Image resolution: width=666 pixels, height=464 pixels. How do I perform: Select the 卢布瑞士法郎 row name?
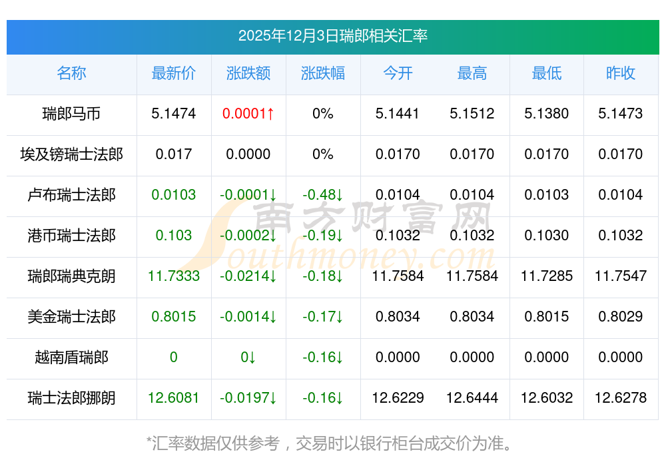(71, 195)
